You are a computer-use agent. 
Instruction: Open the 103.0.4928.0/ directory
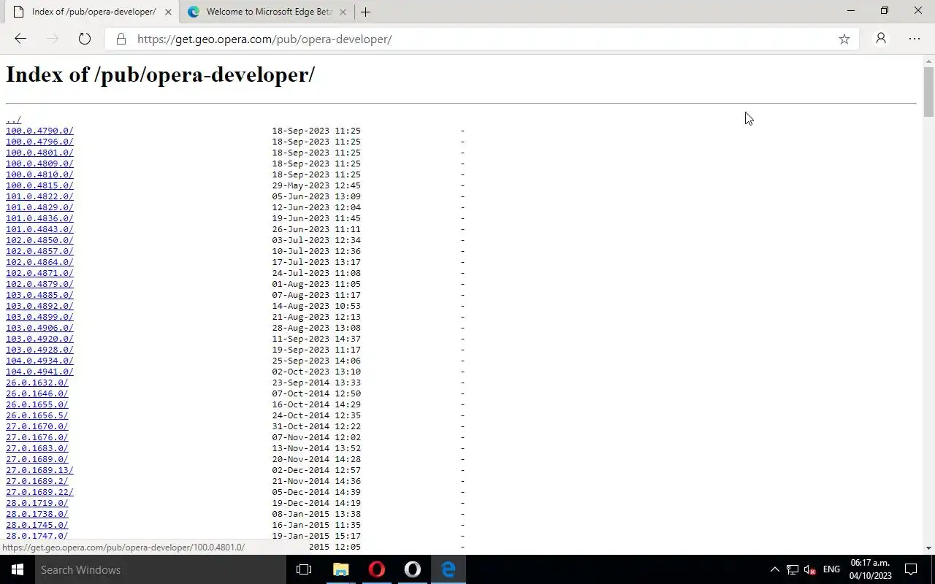click(39, 350)
